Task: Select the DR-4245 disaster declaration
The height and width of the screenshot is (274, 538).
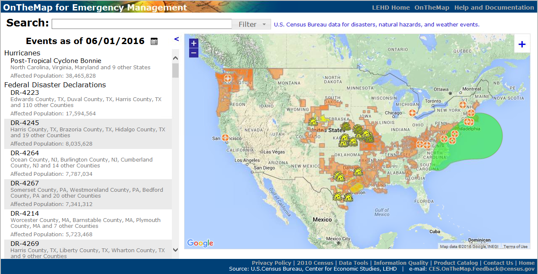Action: 25,123
